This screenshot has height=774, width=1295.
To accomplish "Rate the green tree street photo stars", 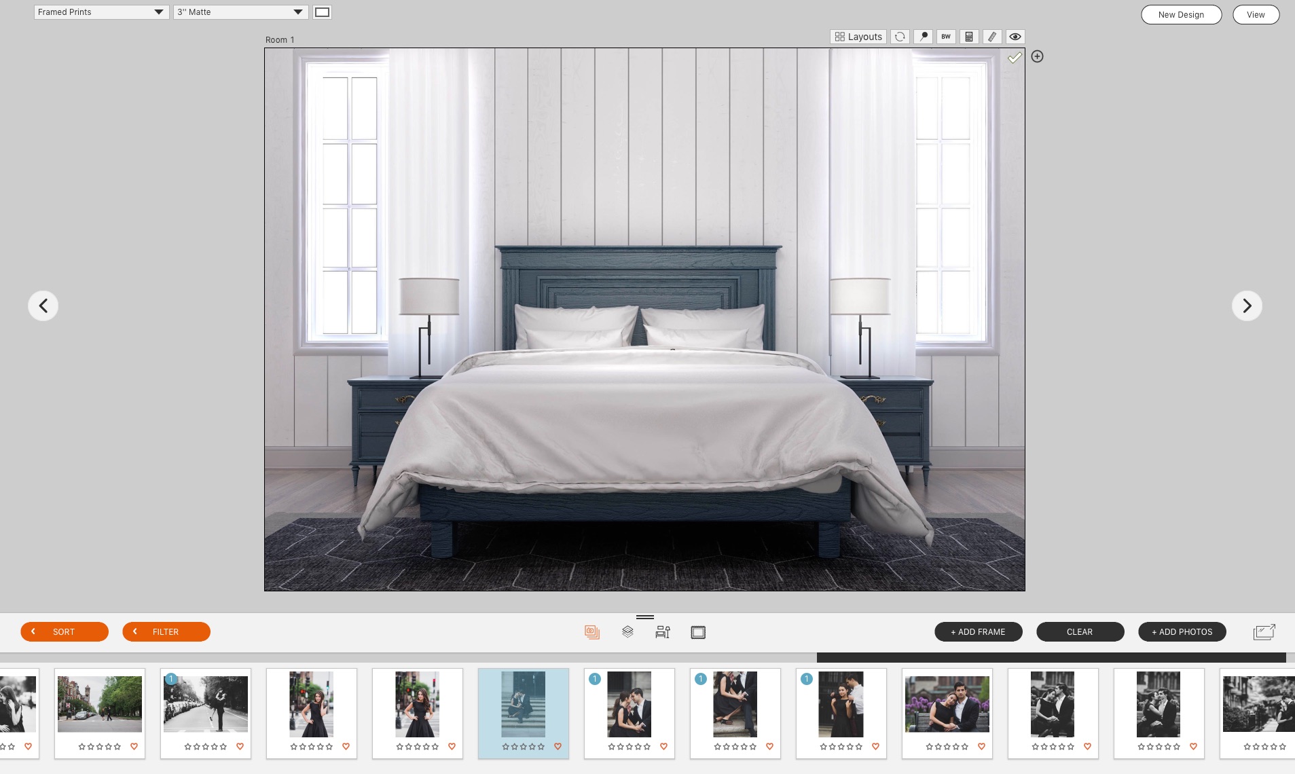I will pyautogui.click(x=100, y=746).
